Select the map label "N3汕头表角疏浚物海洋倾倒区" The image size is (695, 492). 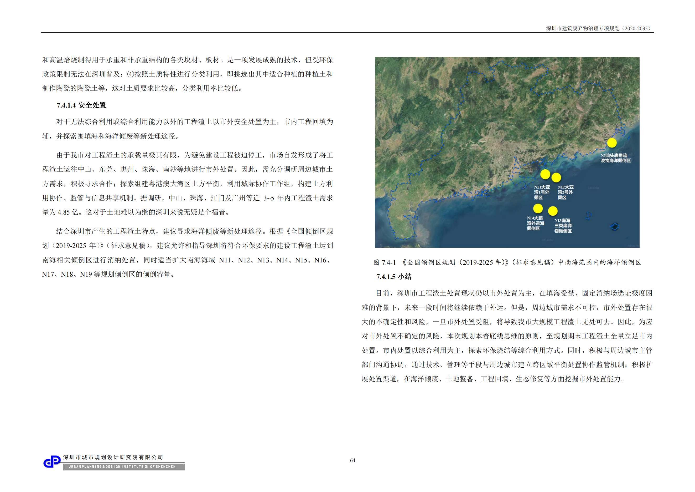coord(616,158)
